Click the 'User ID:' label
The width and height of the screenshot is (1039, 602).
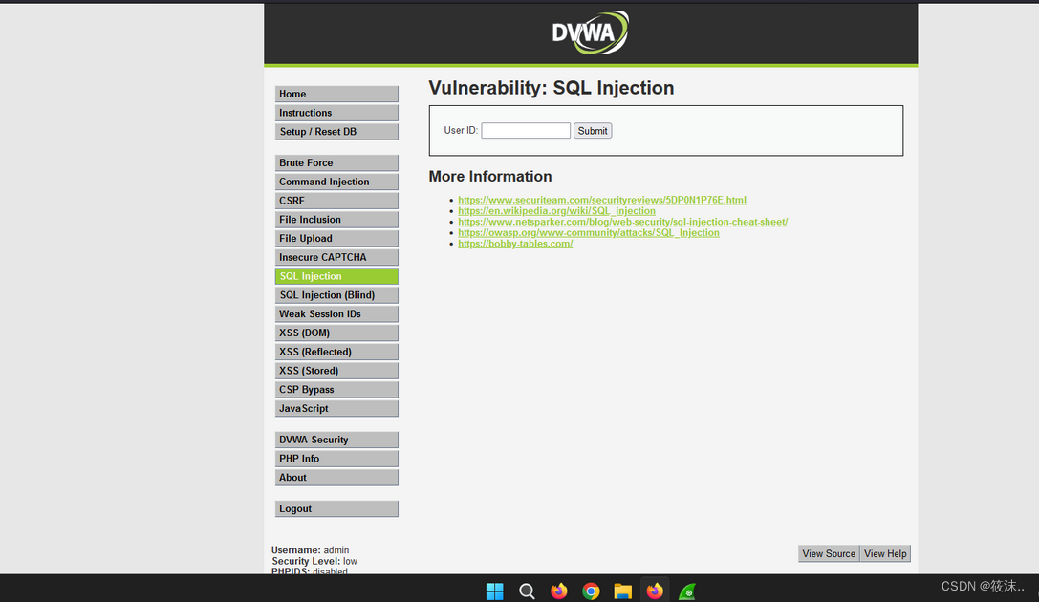pos(461,131)
